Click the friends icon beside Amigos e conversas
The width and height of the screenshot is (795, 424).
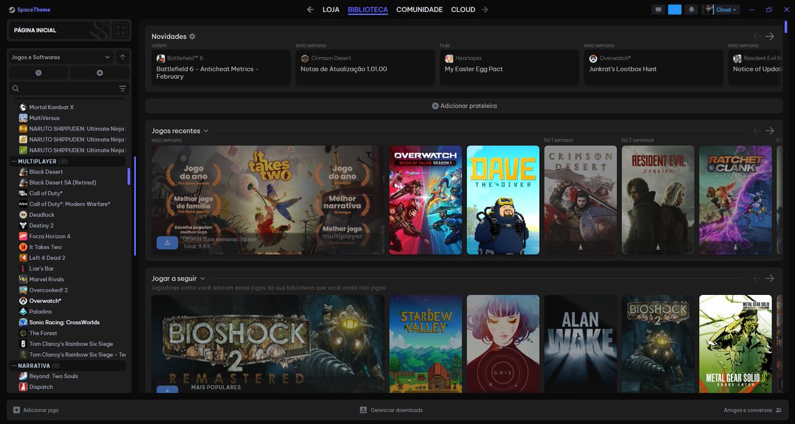[778, 410]
